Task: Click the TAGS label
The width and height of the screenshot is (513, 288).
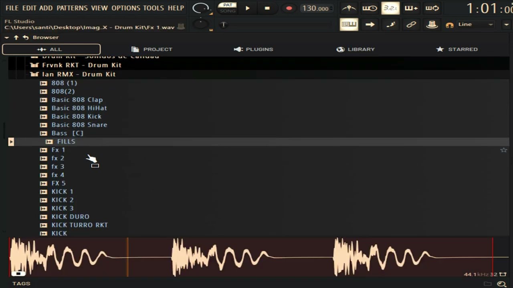Action: [x=21, y=284]
